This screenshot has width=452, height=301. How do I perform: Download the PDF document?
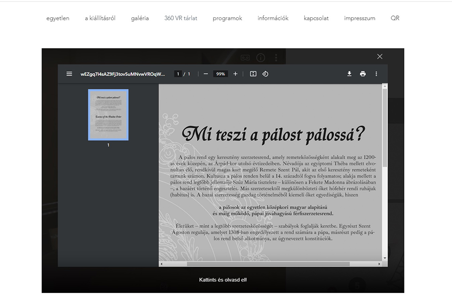(349, 74)
